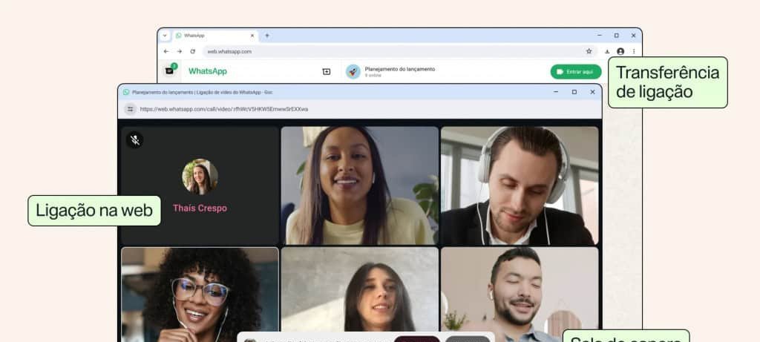Click the muted microphone icon on Thaís tile

(x=135, y=140)
